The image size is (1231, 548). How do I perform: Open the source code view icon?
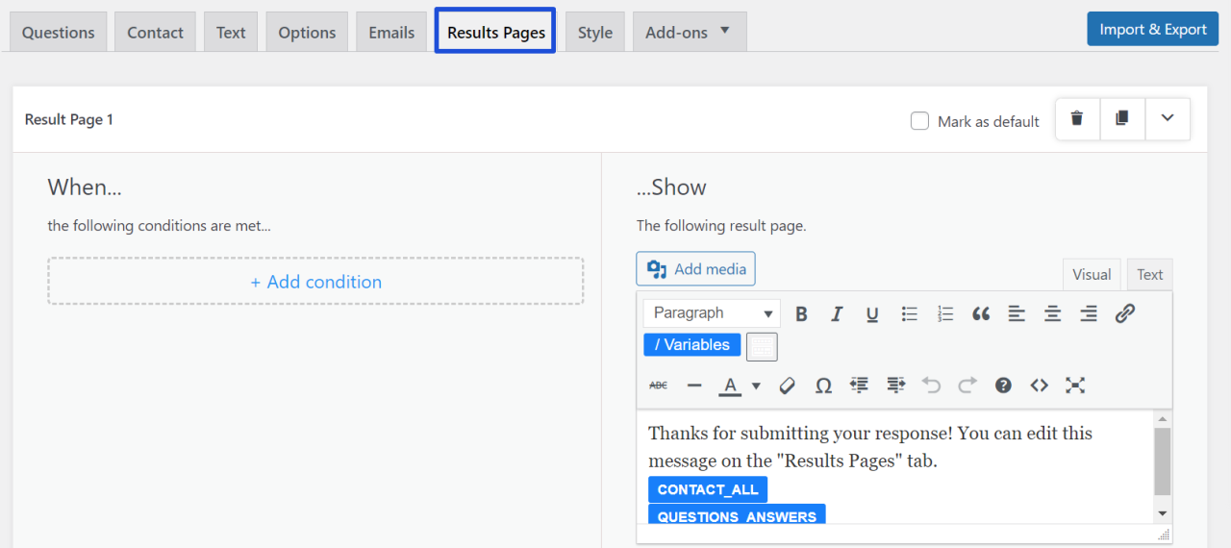pos(1040,386)
